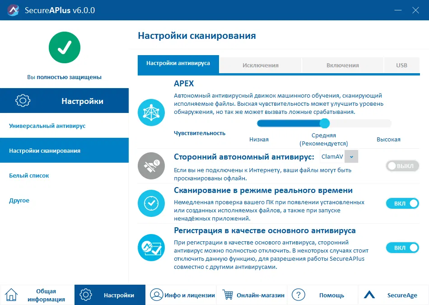The image size is (429, 305).
Task: Open Универсальный антивирус settings section
Action: 64,126
